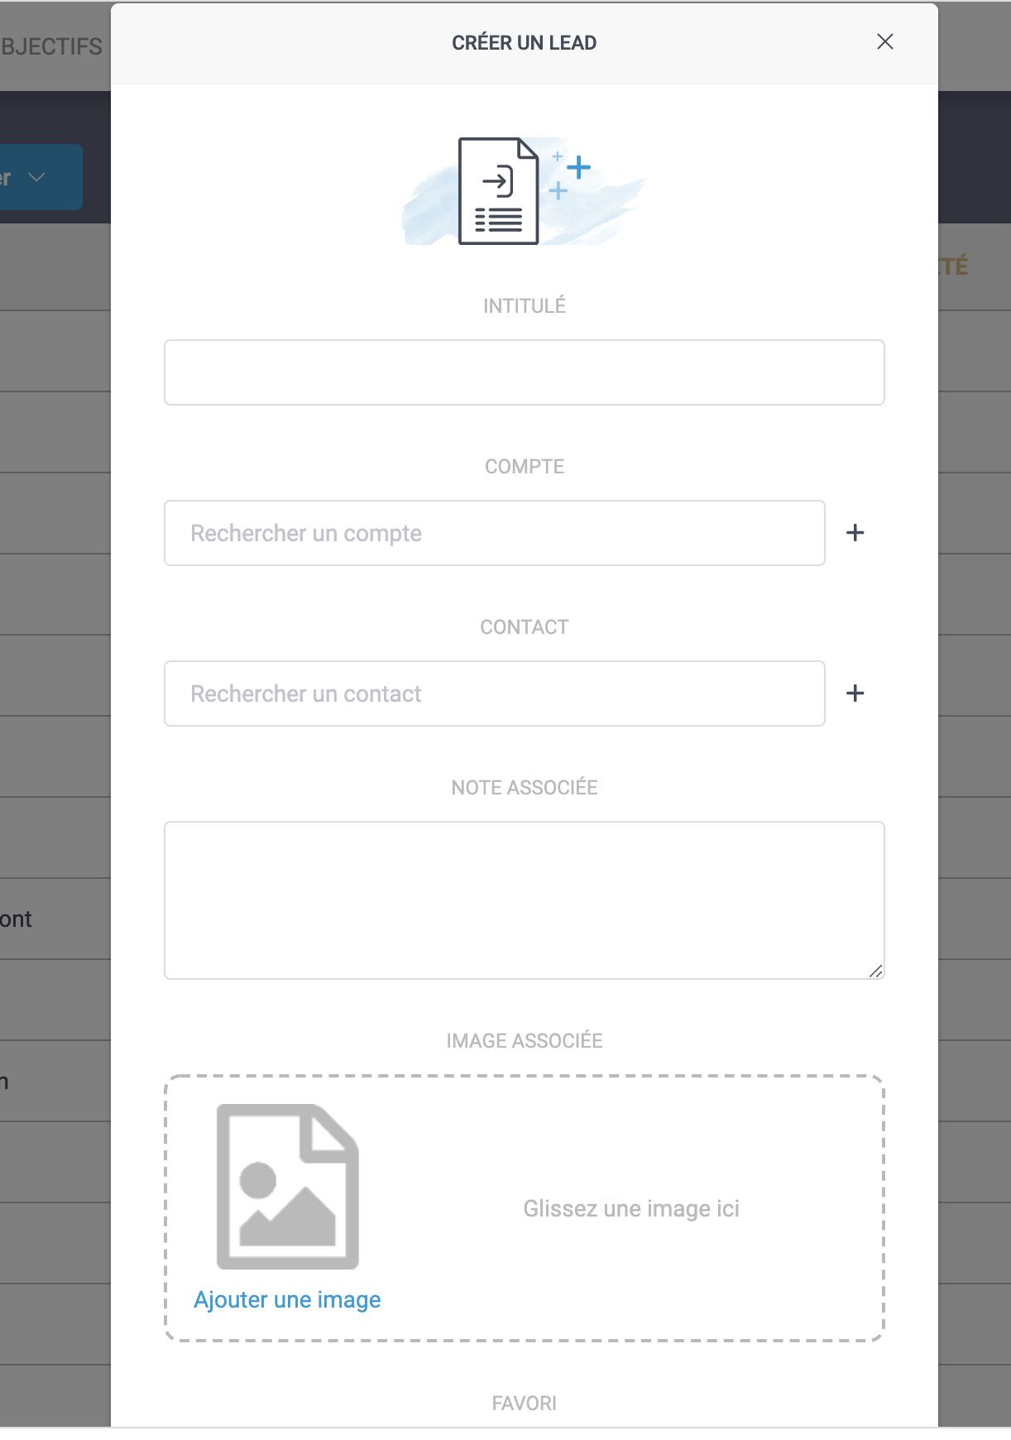Screen dimensions: 1011x1440
Task: Click the plus icon beside the contact search
Action: 855,694
